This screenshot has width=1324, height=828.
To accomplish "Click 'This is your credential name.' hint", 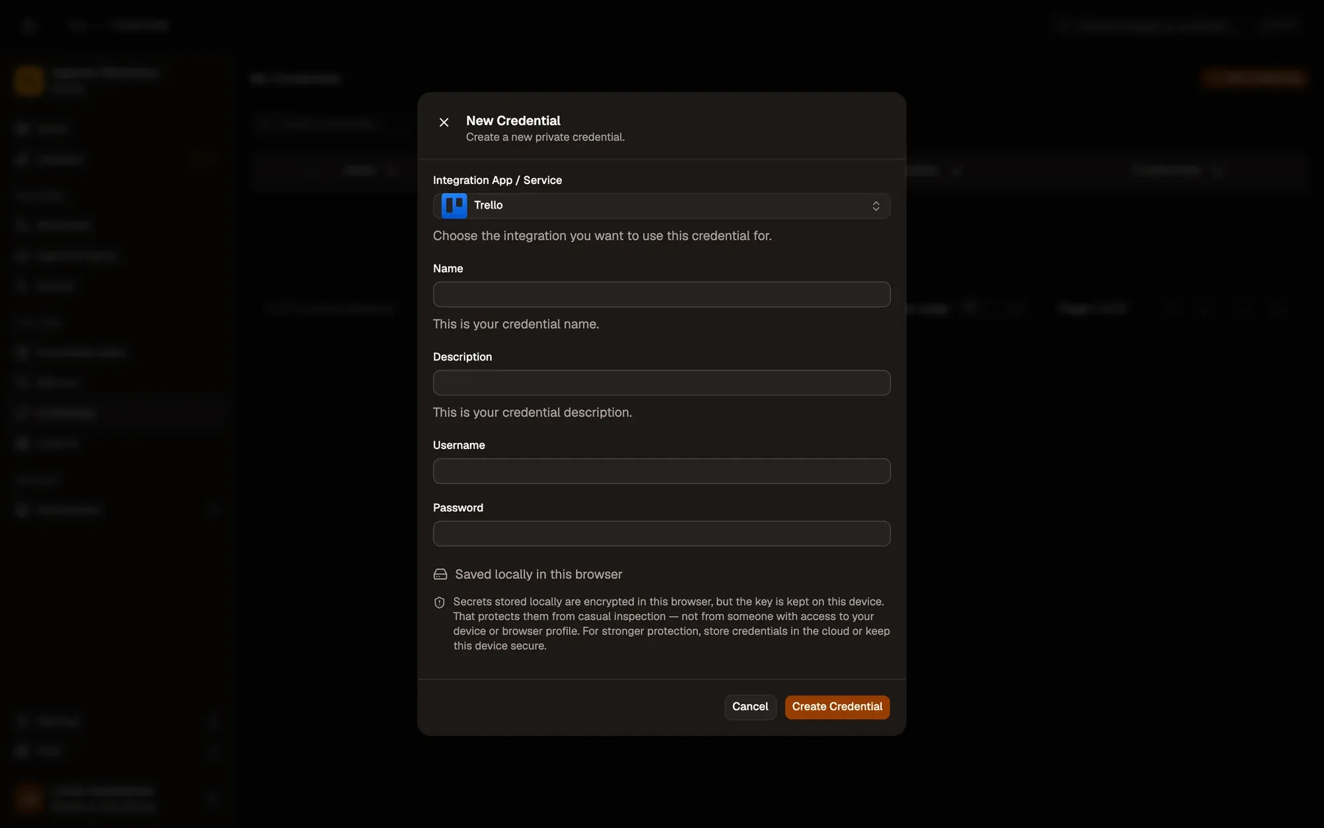I will pyautogui.click(x=516, y=324).
